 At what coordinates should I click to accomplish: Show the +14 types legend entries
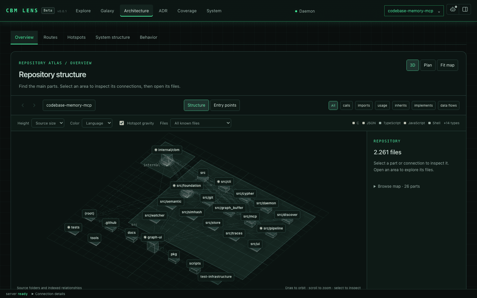451,123
